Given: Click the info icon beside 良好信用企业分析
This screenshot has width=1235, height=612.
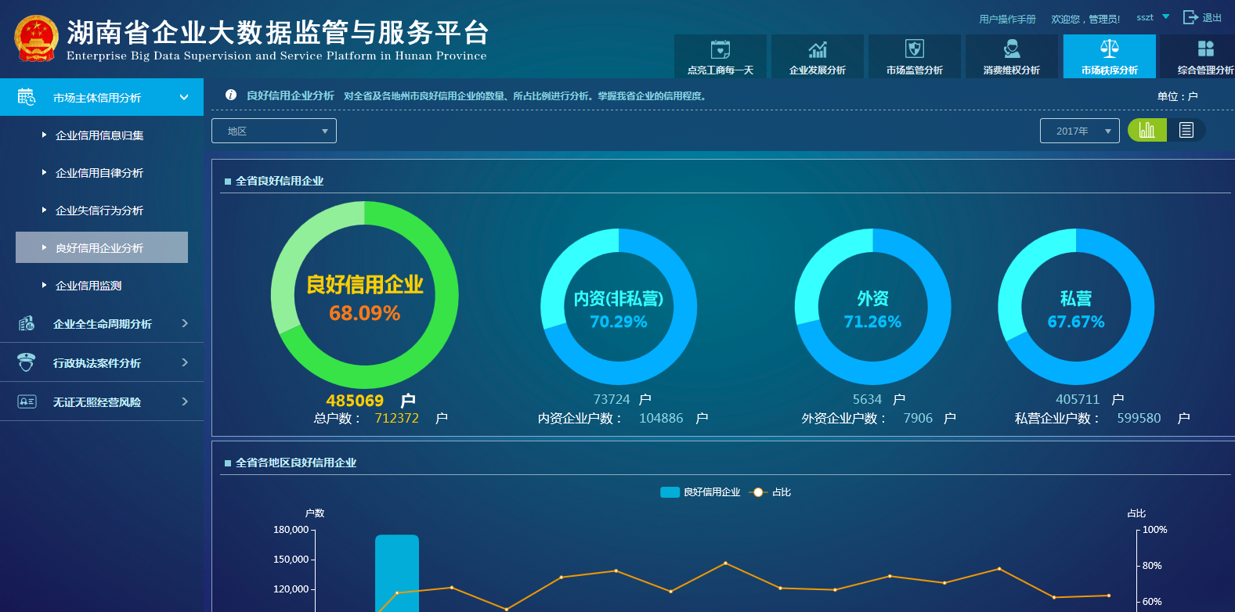Looking at the screenshot, I should (x=231, y=95).
